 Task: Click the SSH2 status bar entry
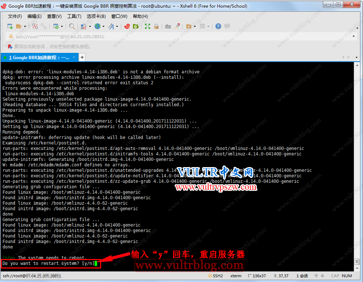pyautogui.click(x=215, y=276)
